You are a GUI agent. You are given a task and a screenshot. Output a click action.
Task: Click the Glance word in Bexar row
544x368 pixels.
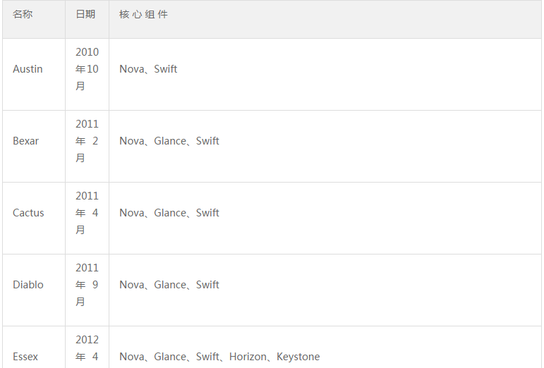click(170, 141)
